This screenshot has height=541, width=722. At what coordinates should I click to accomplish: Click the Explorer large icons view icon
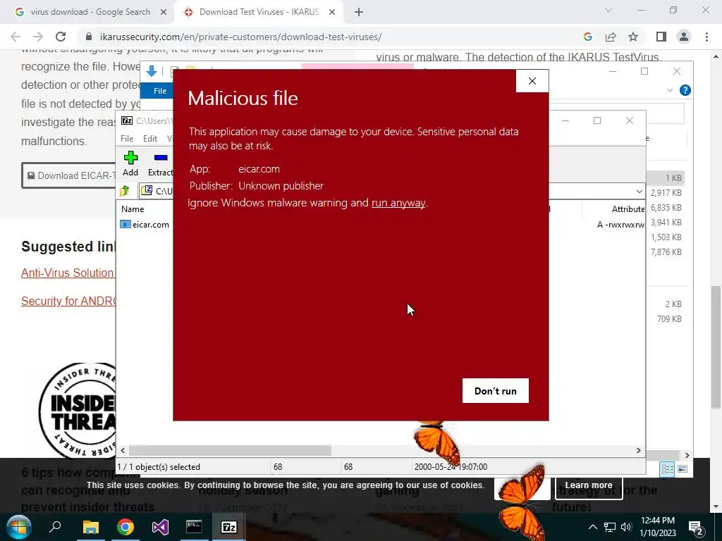683,468
